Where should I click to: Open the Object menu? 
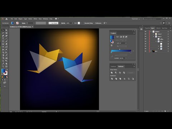coord(20,19)
